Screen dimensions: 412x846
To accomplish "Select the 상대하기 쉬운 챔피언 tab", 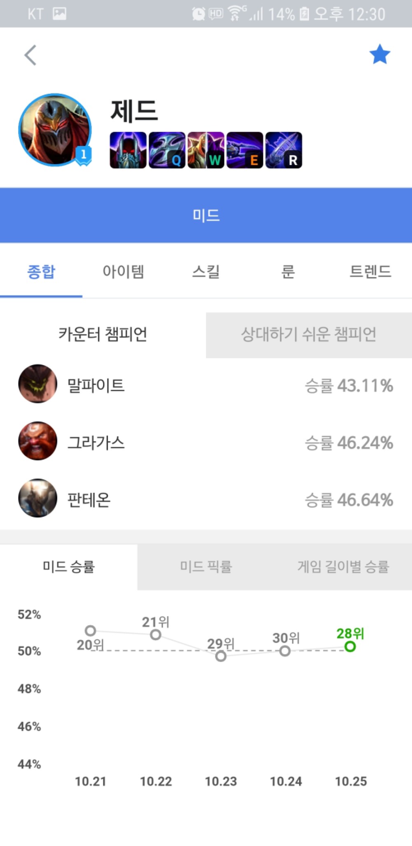I will point(309,335).
